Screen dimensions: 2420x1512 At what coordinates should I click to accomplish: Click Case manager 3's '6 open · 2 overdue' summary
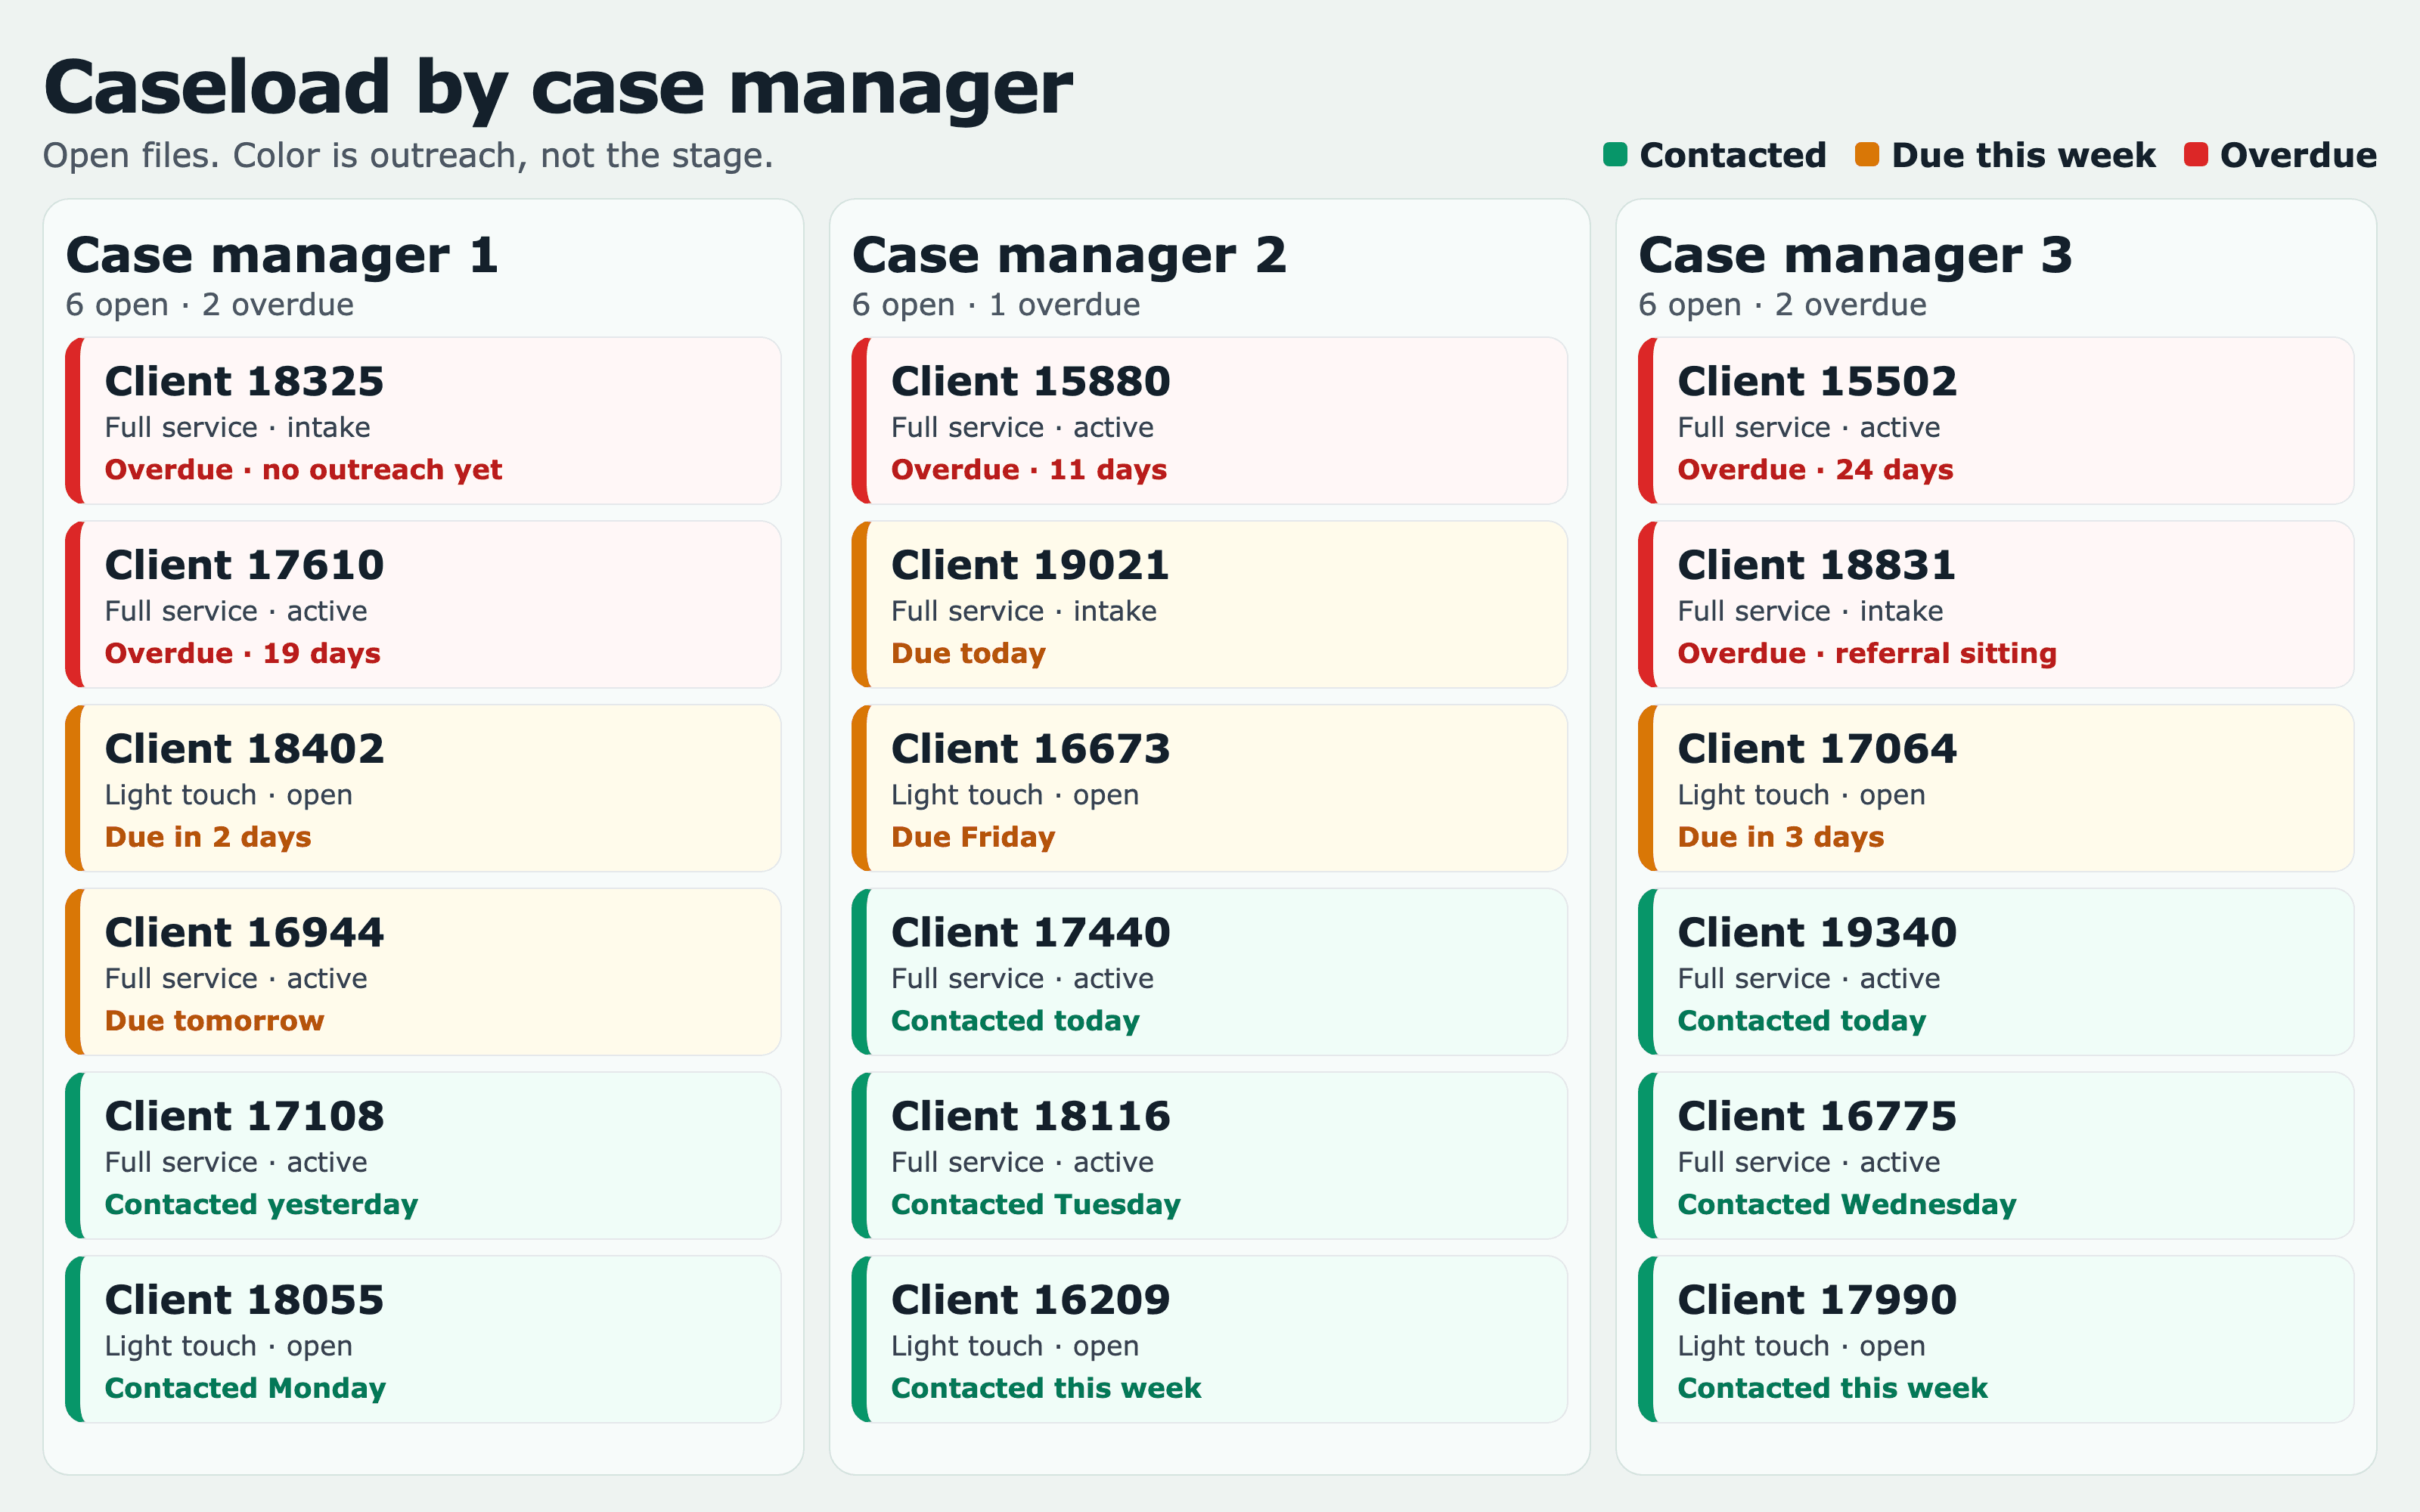[x=1782, y=305]
